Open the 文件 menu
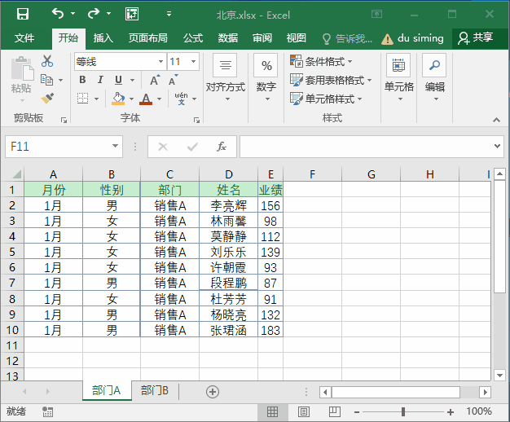Viewport: 510px width, 422px height. [24, 38]
